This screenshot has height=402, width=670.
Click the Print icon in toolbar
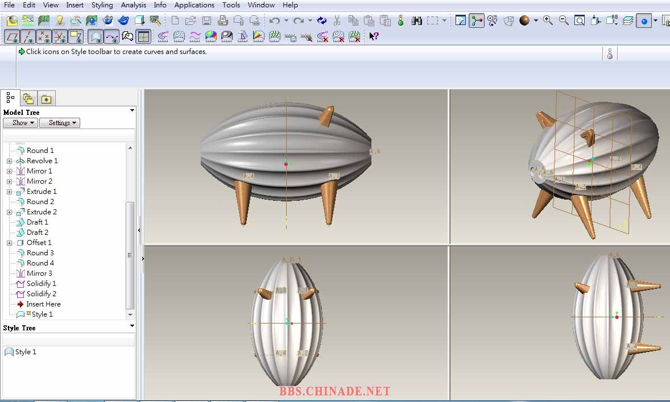click(222, 21)
